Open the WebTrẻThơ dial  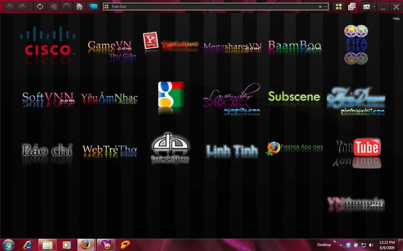110,150
